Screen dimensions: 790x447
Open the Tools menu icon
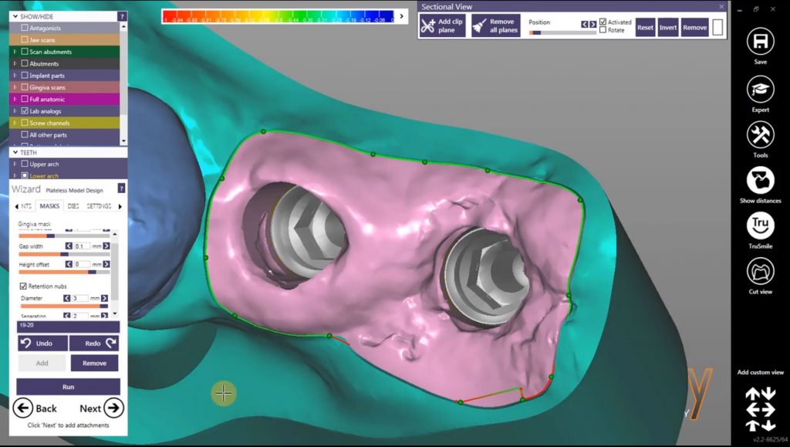(760, 135)
